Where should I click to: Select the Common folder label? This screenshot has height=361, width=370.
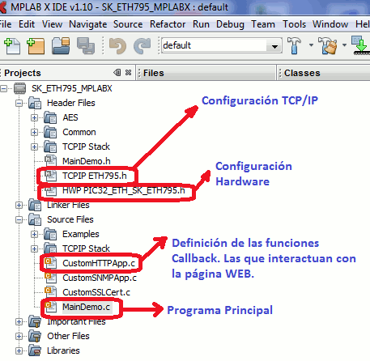click(x=79, y=132)
